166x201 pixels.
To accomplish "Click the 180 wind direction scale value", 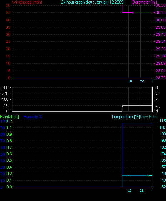I will click(5, 100).
